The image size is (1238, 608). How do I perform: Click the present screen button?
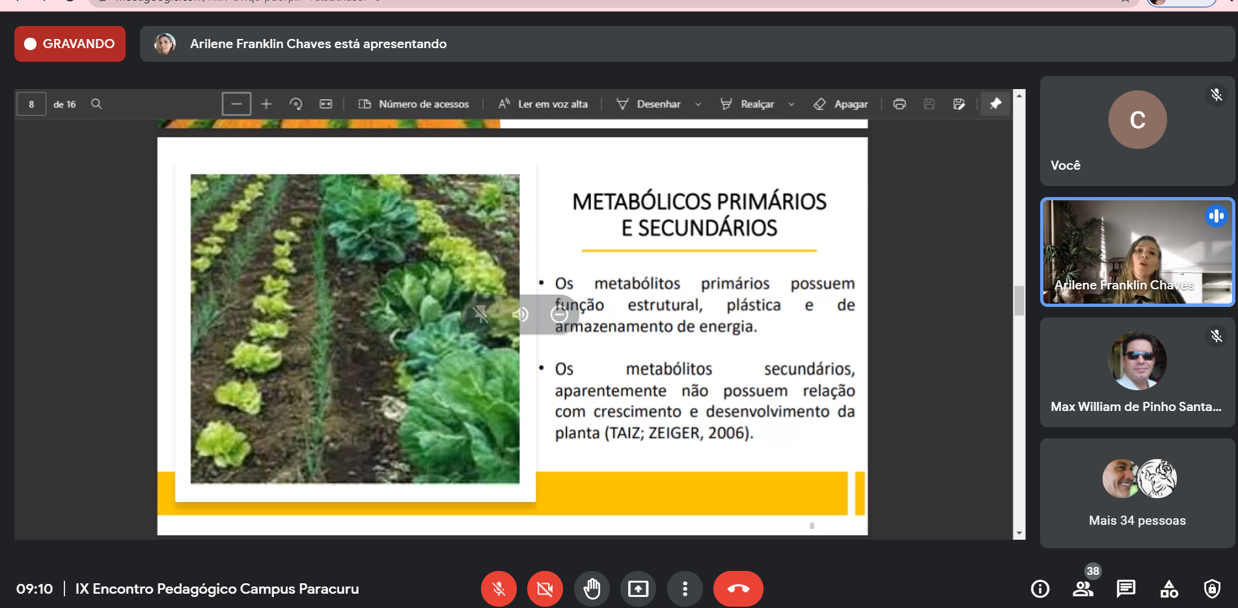point(638,588)
